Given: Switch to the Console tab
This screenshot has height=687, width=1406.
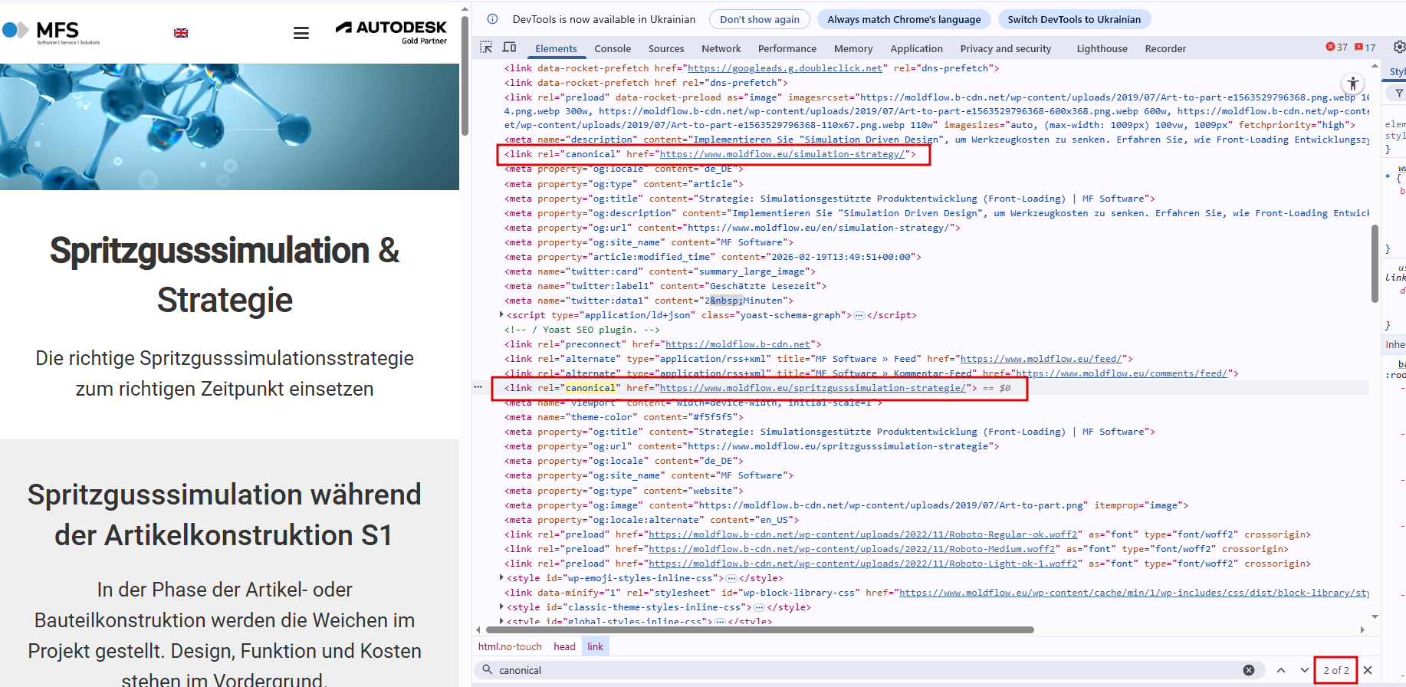Looking at the screenshot, I should 613,48.
